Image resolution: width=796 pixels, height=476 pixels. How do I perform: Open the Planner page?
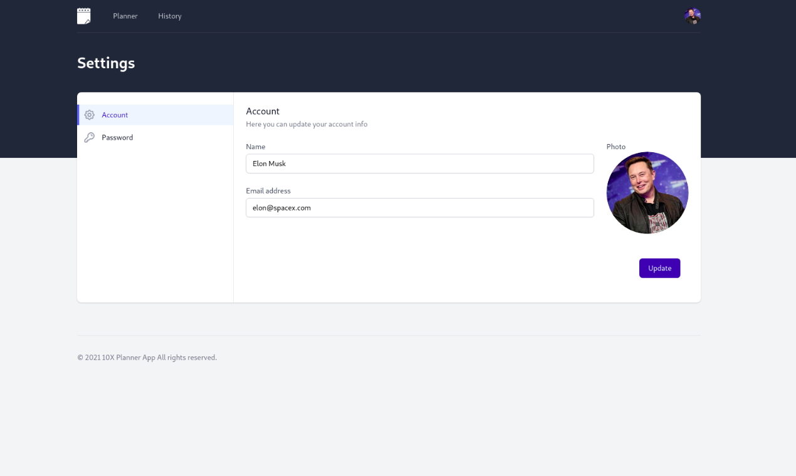(125, 16)
